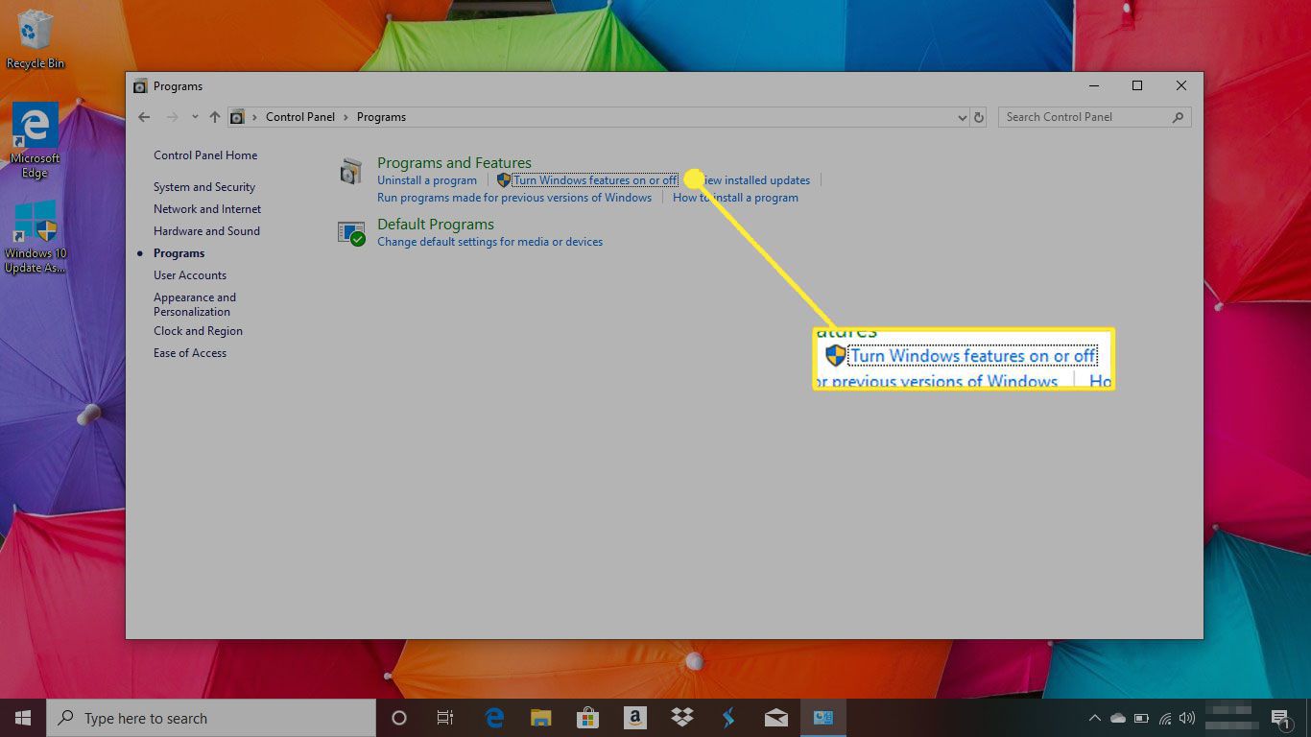Open Task View on the taskbar

click(x=445, y=718)
